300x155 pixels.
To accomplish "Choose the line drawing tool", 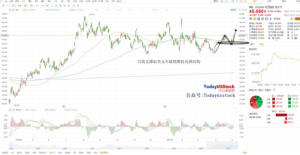I will (7, 6).
